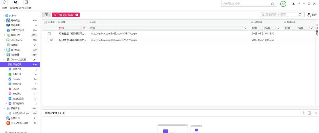Viewport: 319px width, 133px height.
Task: Click the tab labeled 1
Action: 46,15
